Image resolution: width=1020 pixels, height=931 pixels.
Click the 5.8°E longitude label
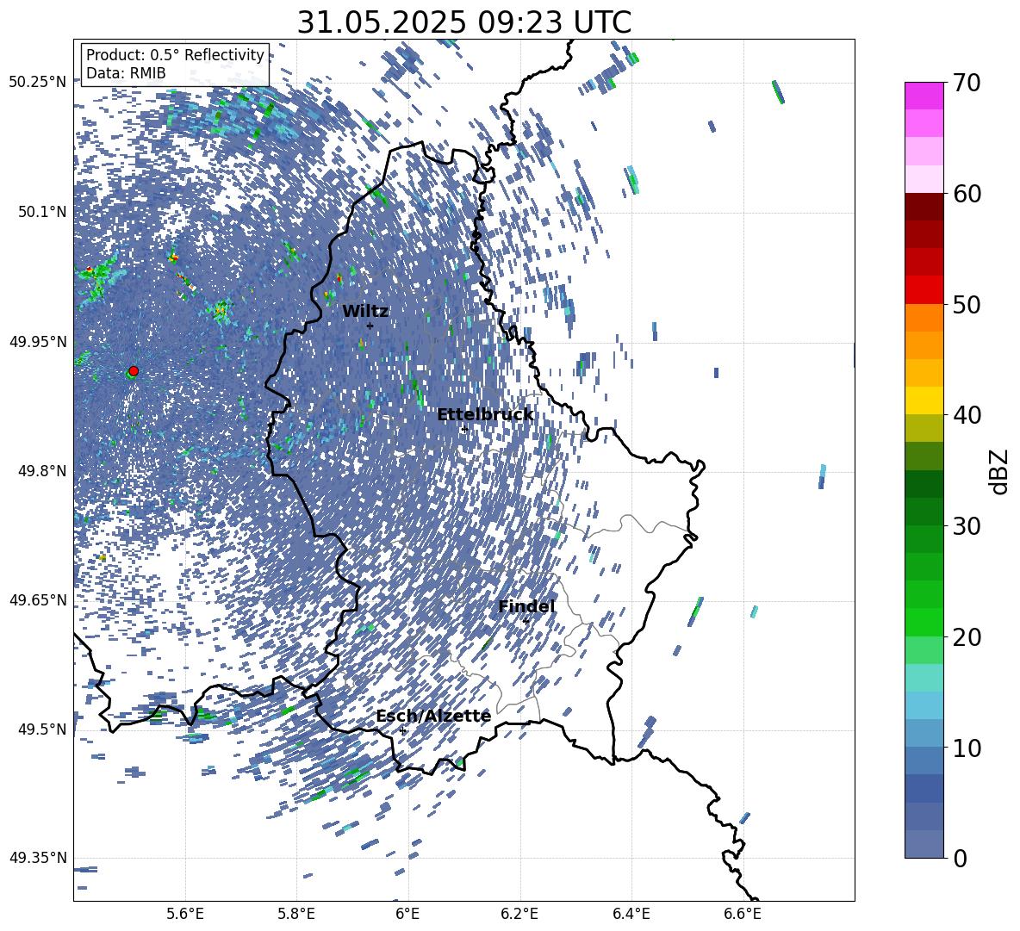(x=296, y=914)
